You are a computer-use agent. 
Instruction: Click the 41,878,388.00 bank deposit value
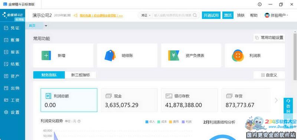coord(183,105)
